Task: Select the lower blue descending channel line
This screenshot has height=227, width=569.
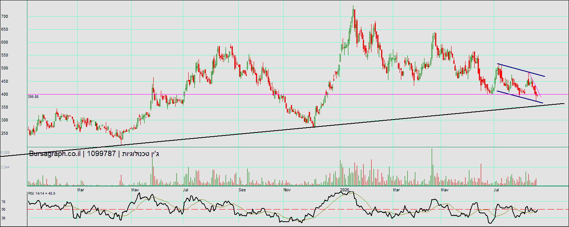Action: 520,97
